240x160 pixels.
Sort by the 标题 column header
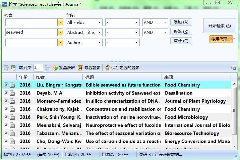coord(122,77)
